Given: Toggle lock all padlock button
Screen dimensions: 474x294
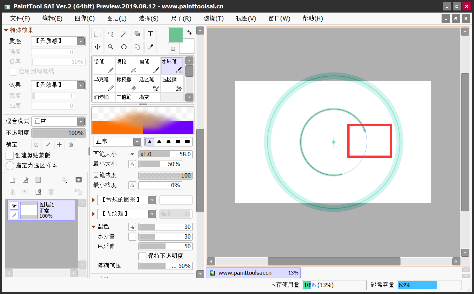Looking at the screenshot, I should [71, 144].
